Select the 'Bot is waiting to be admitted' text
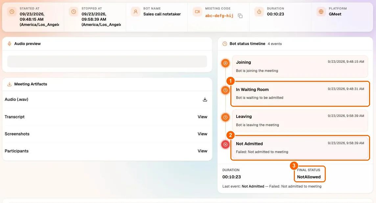This screenshot has height=203, width=376. tap(259, 98)
